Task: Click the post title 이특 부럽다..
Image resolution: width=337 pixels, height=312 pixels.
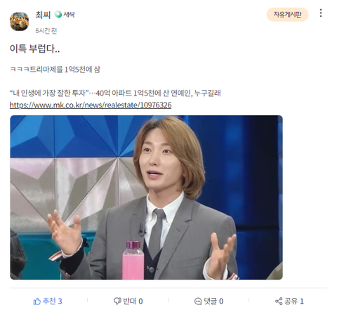Action: click(34, 48)
